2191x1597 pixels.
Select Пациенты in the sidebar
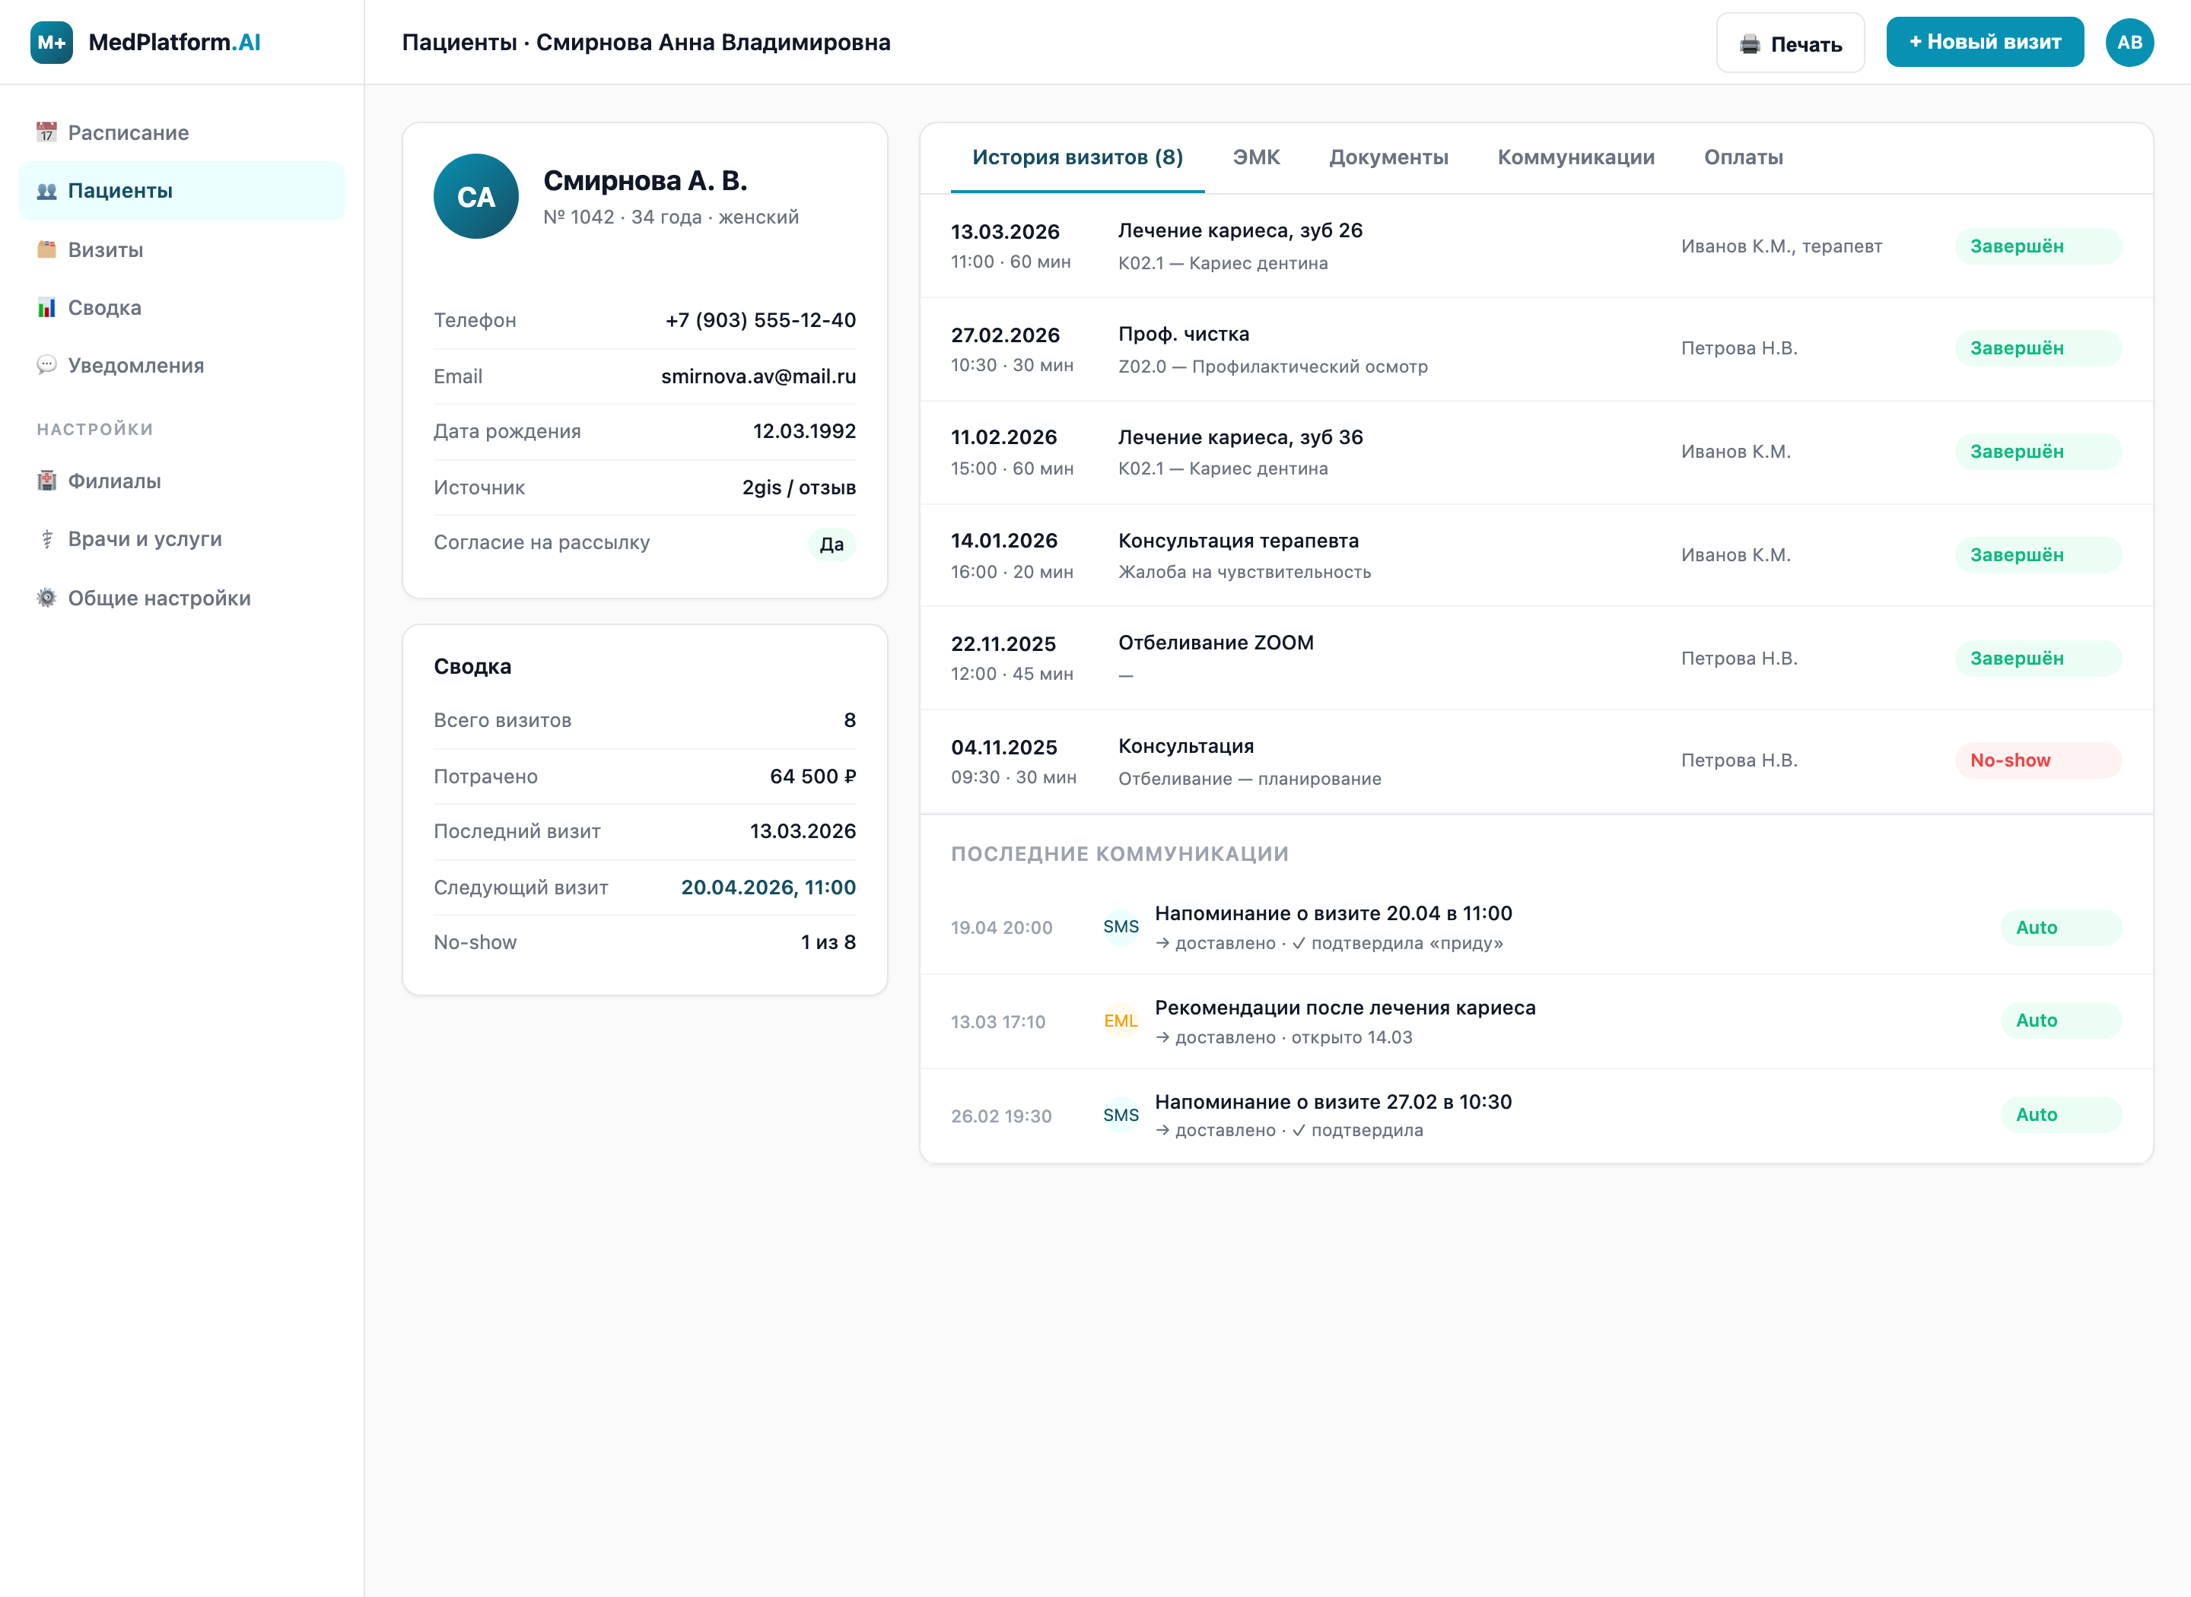(x=182, y=190)
